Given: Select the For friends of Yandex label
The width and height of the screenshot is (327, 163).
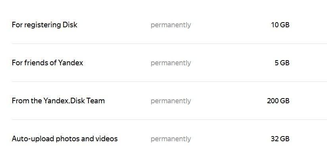Looking at the screenshot, I should click(x=47, y=63).
